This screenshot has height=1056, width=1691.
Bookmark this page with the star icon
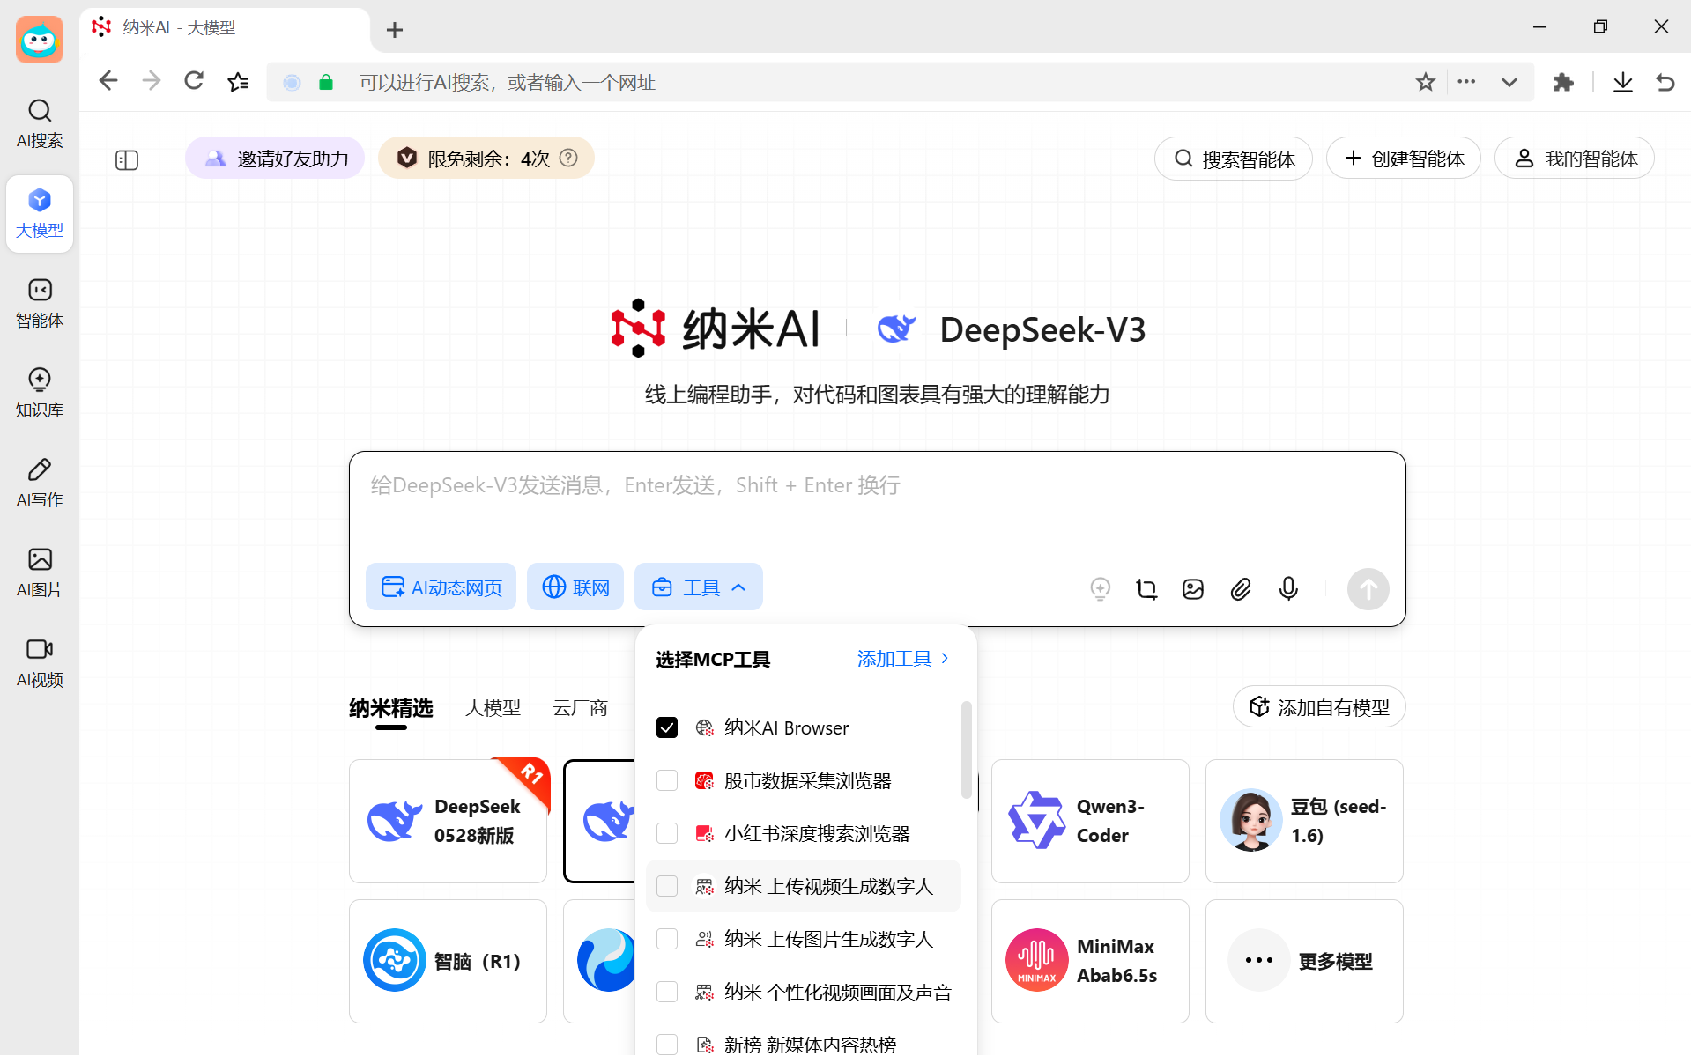[x=1425, y=82]
